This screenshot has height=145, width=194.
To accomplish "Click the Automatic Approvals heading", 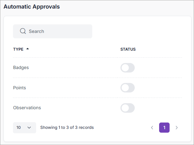I will [x=32, y=7].
